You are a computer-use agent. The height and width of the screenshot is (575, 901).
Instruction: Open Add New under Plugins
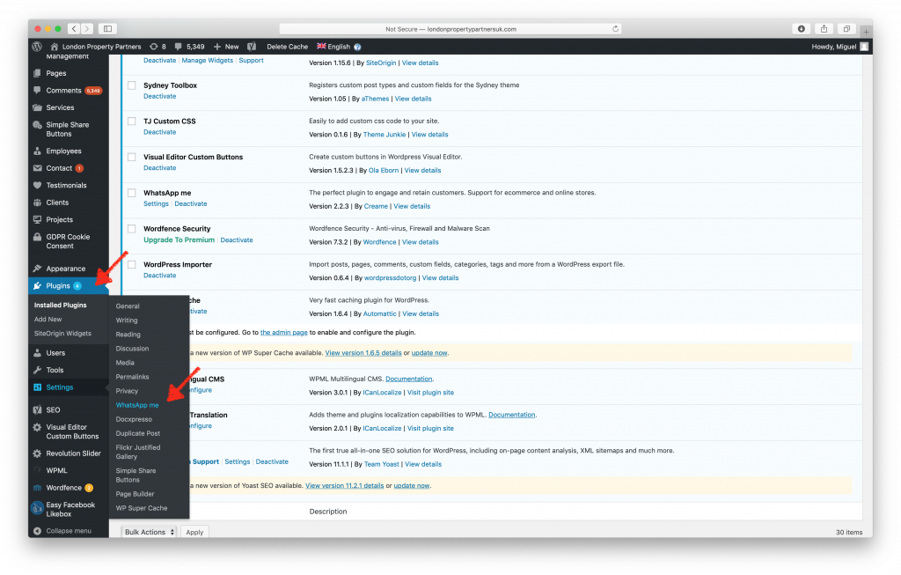click(x=48, y=320)
